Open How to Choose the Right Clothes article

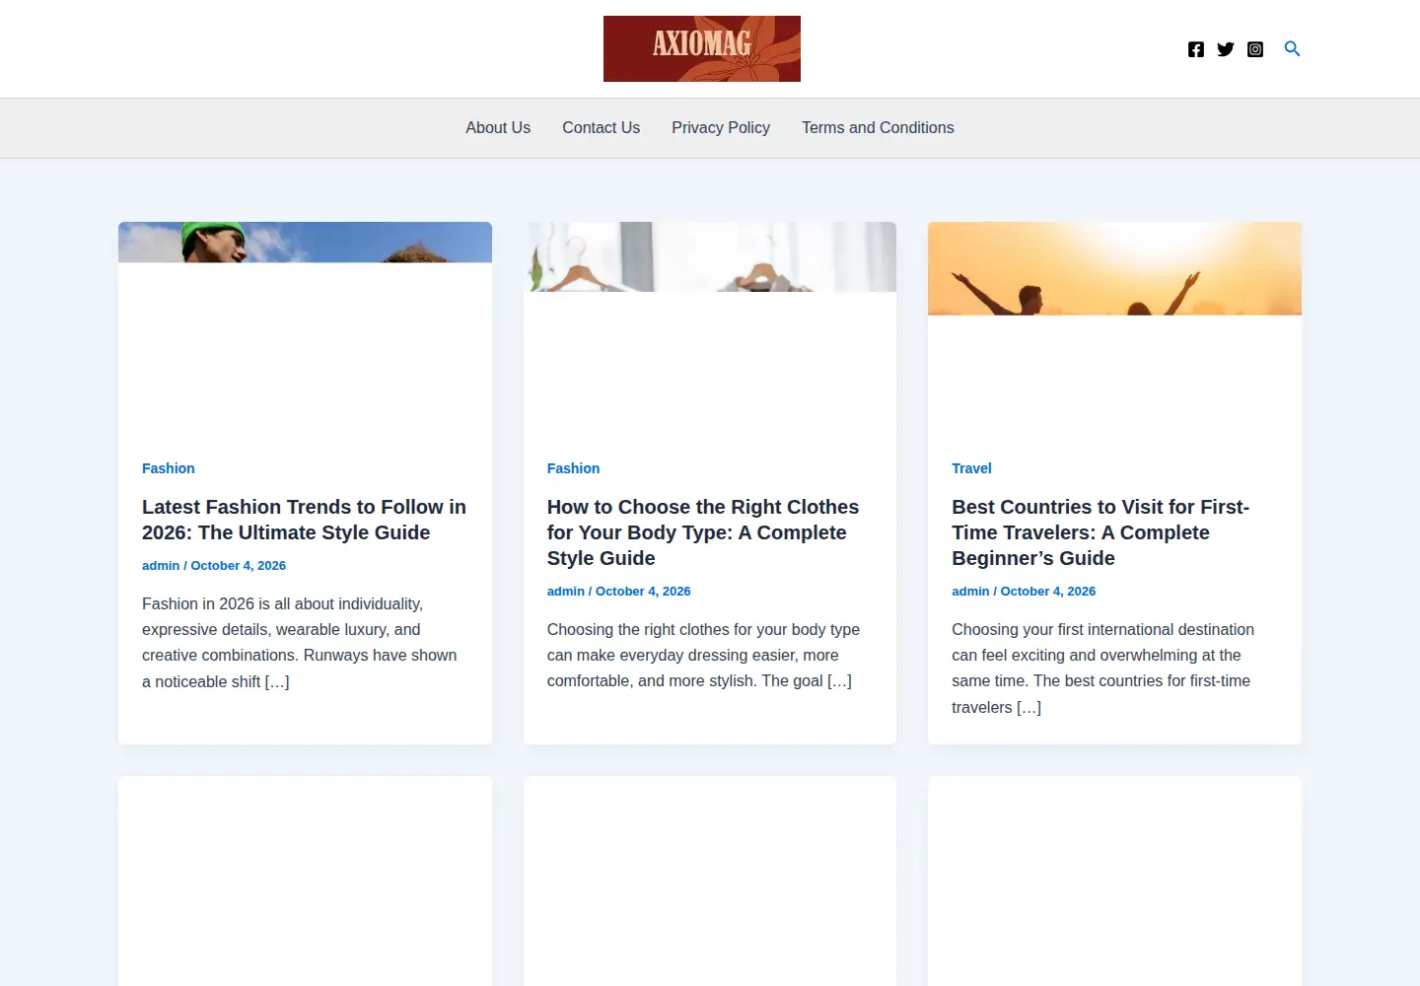(x=703, y=532)
